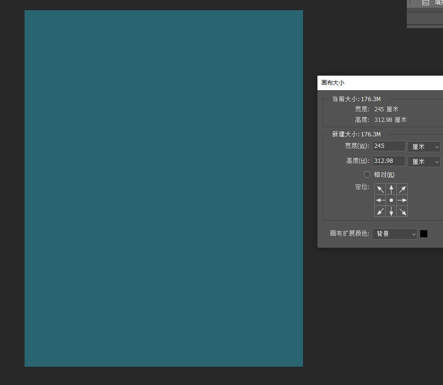Click the 画布大小 dialog title bar

(380, 83)
